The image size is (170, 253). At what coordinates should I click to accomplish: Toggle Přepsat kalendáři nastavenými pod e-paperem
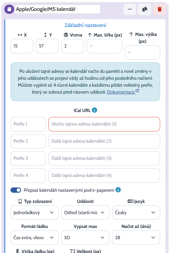click(x=16, y=190)
